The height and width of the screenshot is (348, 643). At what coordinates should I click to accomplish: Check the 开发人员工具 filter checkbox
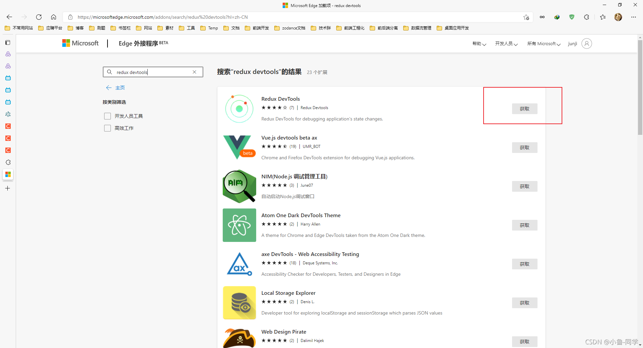108,116
